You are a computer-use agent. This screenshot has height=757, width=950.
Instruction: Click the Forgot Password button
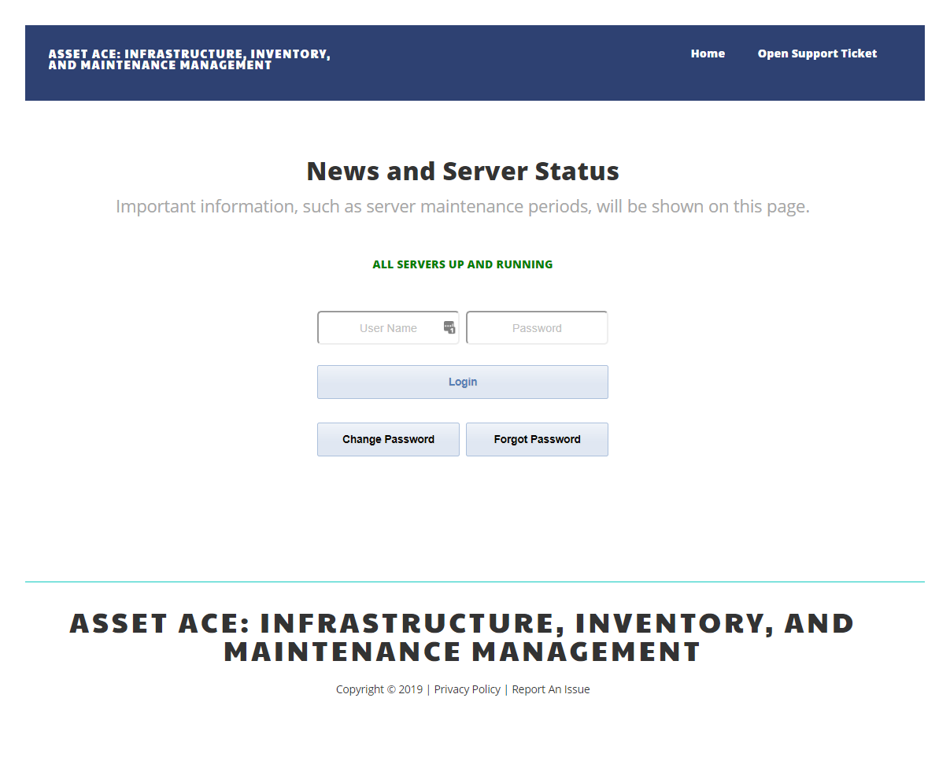537,439
